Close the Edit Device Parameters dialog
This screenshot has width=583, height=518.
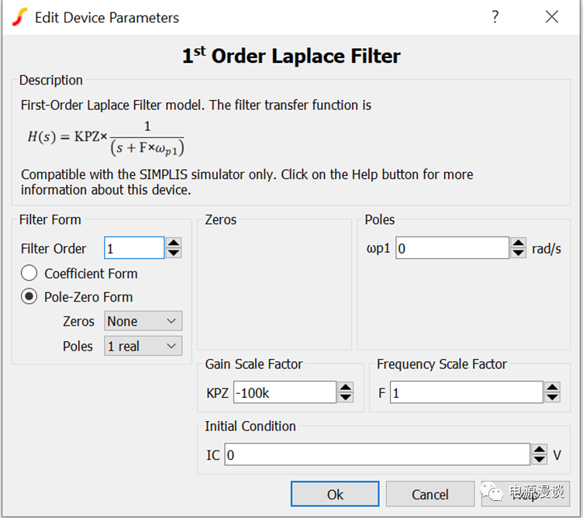pos(551,17)
